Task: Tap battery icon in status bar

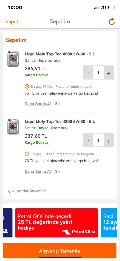Action: tap(111, 7)
